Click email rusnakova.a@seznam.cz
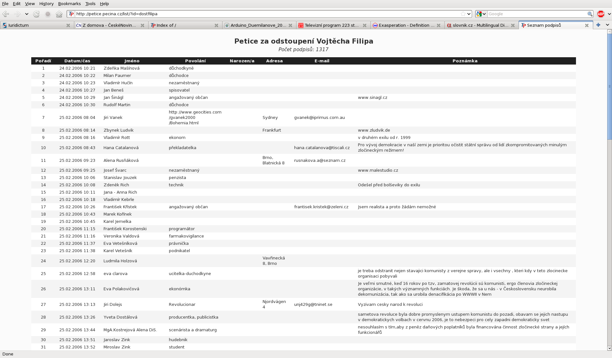Image resolution: width=612 pixels, height=358 pixels. [320, 161]
